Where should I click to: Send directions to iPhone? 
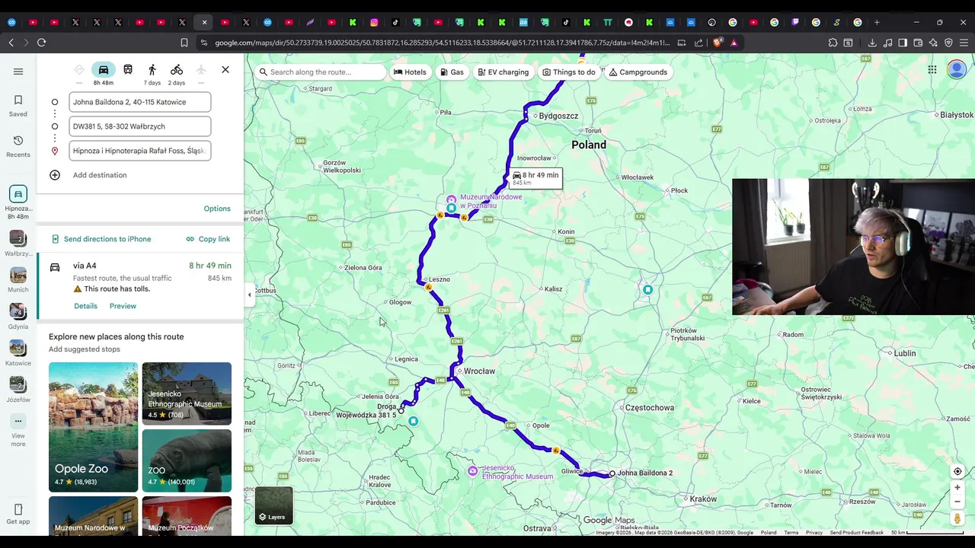tap(101, 239)
